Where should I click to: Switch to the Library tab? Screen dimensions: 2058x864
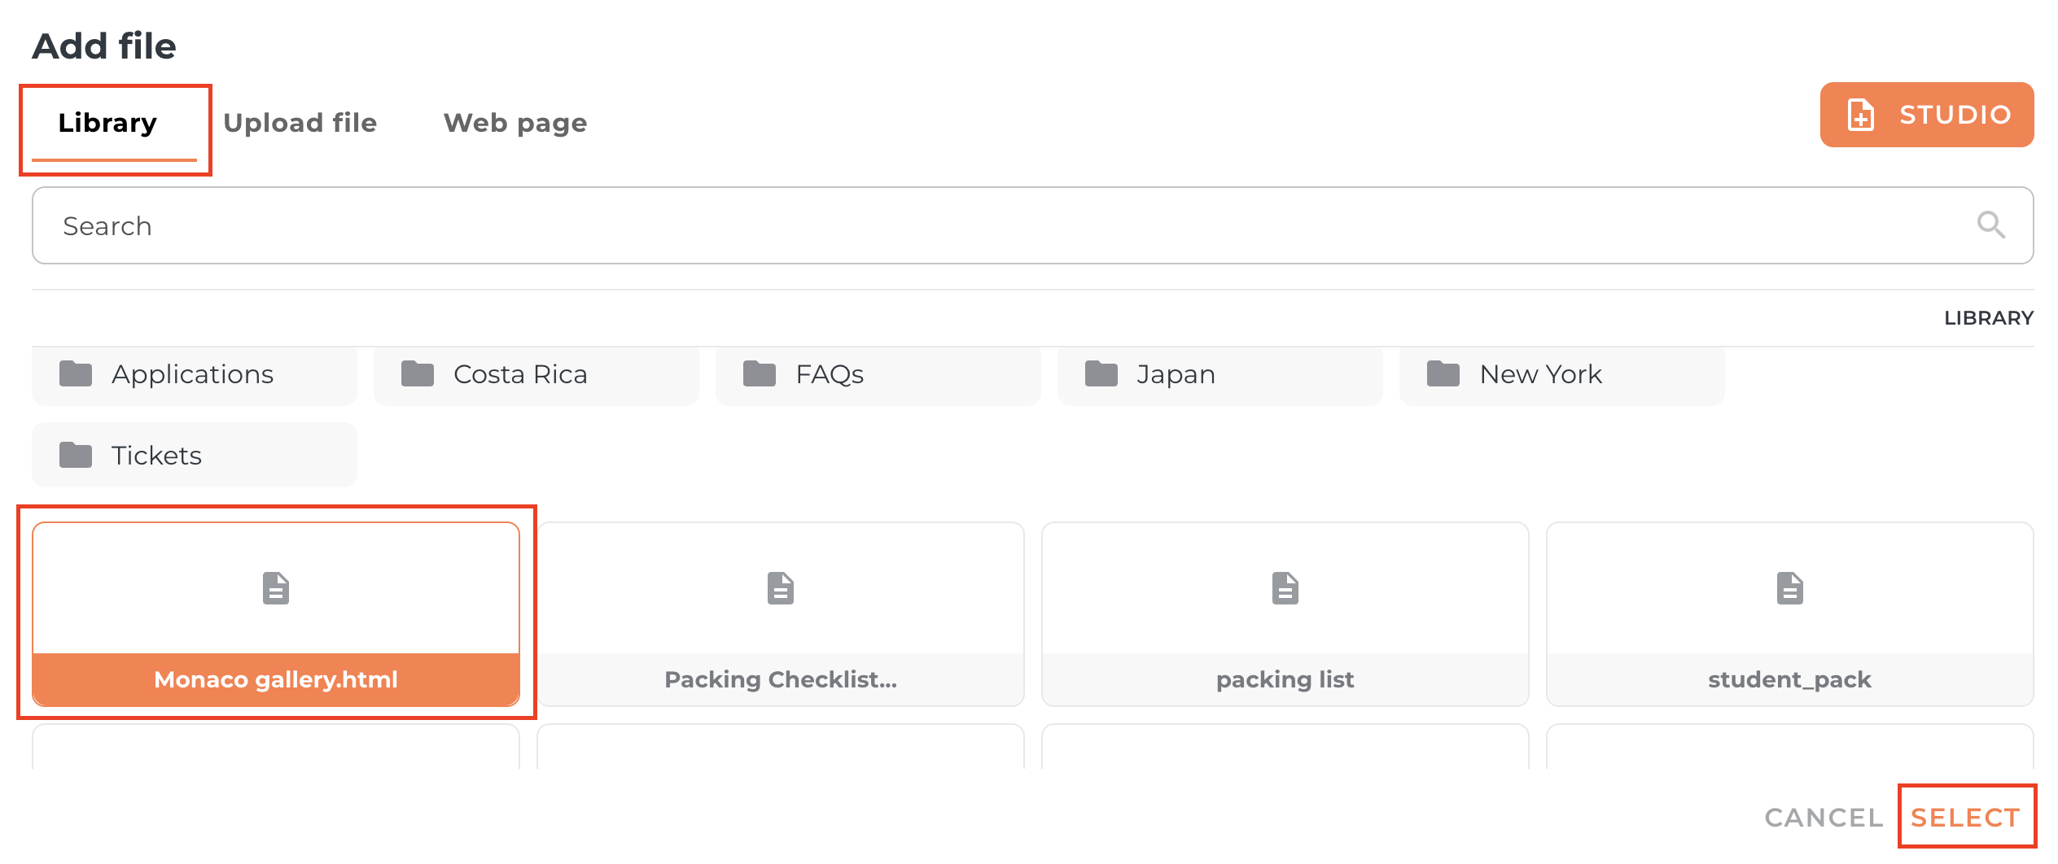point(107,123)
